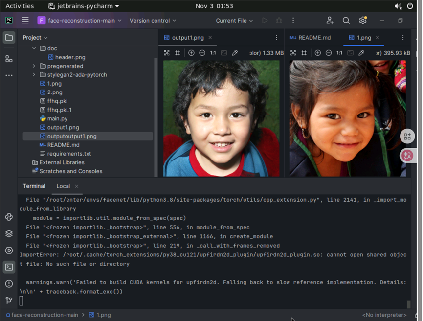Select main.py in the project tree
The height and width of the screenshot is (321, 423).
(57, 118)
